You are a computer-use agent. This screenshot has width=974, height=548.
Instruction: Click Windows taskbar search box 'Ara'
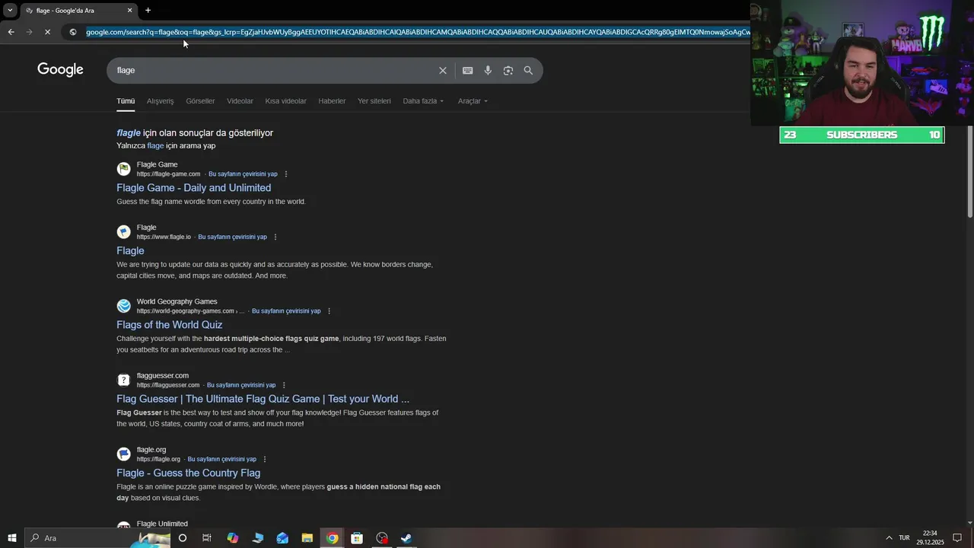click(99, 538)
